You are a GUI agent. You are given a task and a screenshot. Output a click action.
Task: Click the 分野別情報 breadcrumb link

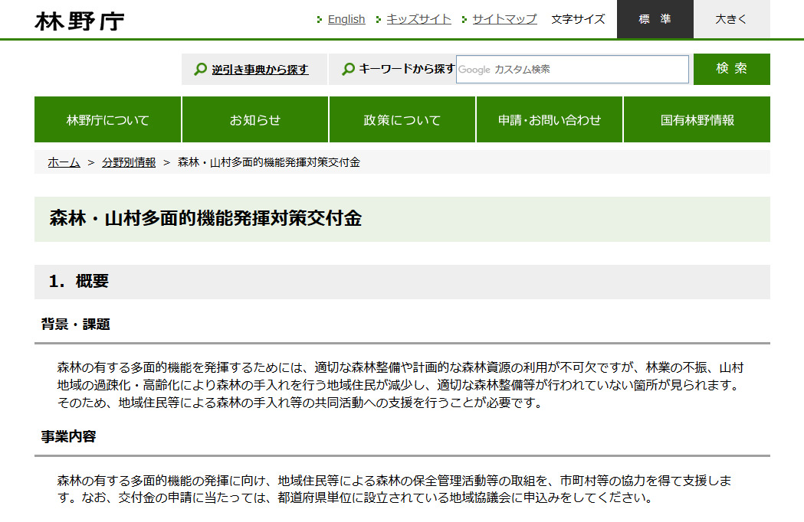tap(129, 162)
